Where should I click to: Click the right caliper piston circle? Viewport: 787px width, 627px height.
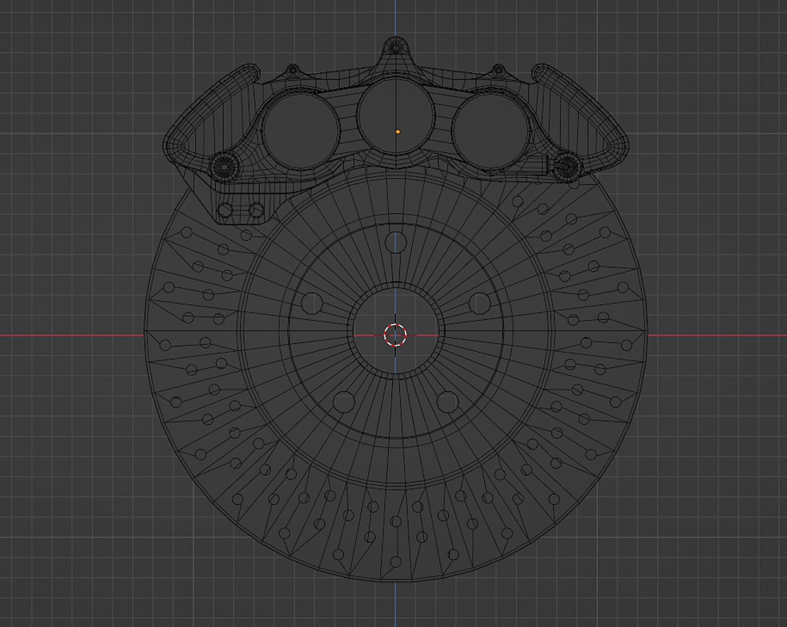(x=491, y=130)
